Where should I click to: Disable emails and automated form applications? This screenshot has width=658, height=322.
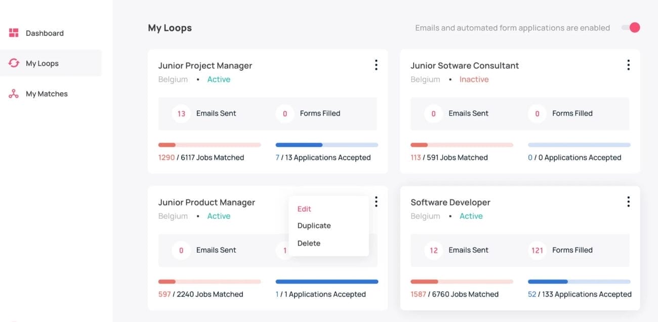pyautogui.click(x=630, y=28)
